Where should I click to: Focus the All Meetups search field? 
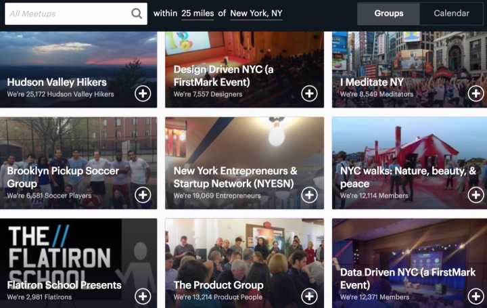pos(68,14)
